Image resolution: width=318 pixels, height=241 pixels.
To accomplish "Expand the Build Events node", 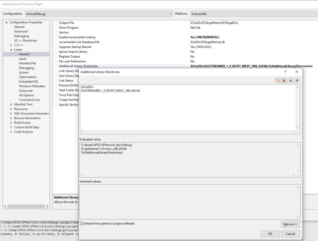I will pyautogui.click(x=11, y=123).
